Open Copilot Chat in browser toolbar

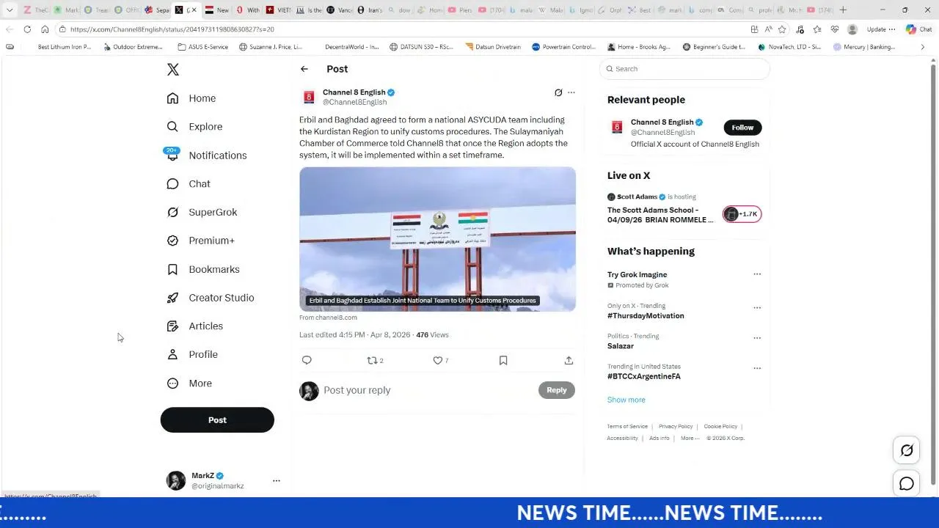[x=918, y=29]
